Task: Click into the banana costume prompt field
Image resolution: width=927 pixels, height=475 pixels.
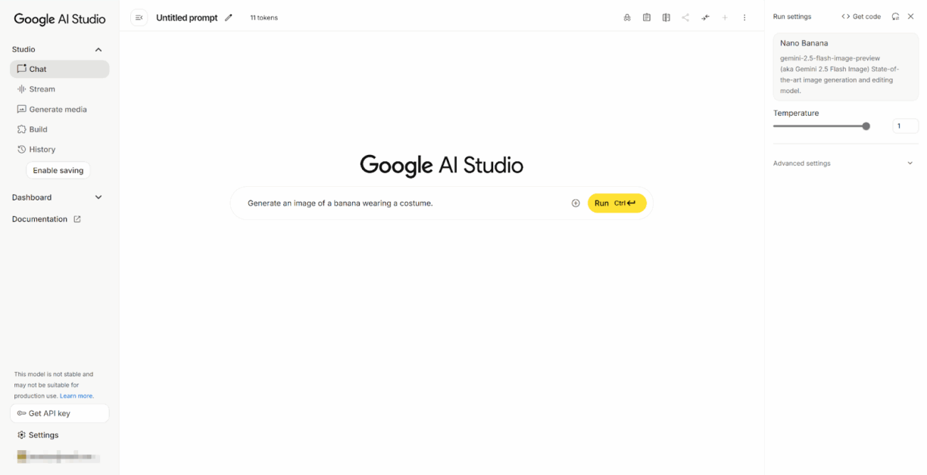Action: coord(405,203)
